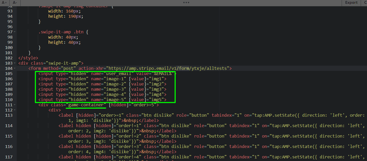Collapse the swipe-it-amp div at line 103

[15, 63]
